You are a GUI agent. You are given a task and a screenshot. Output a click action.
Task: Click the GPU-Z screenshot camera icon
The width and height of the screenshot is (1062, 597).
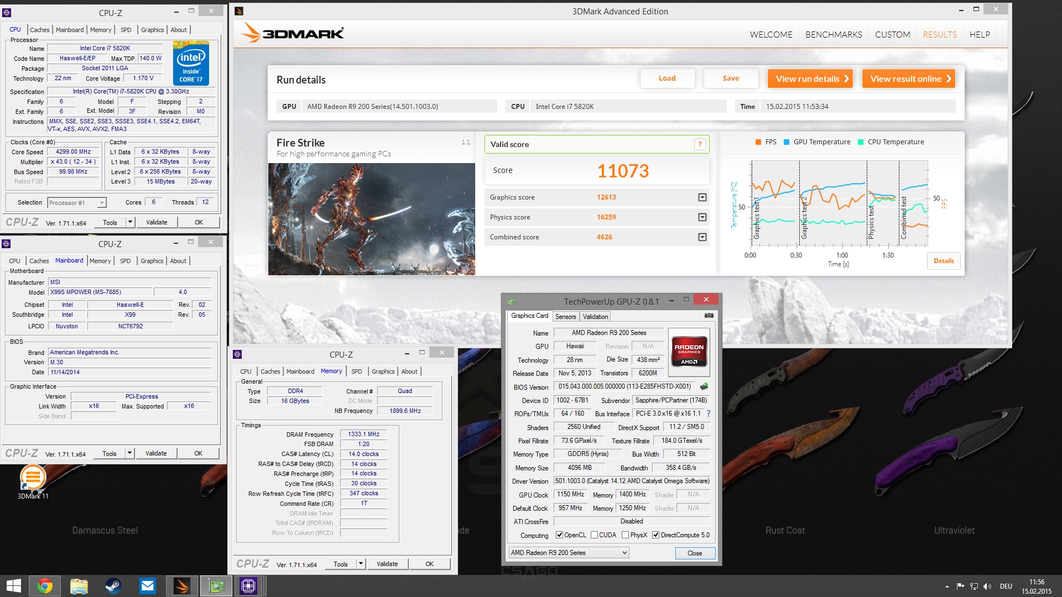[709, 316]
